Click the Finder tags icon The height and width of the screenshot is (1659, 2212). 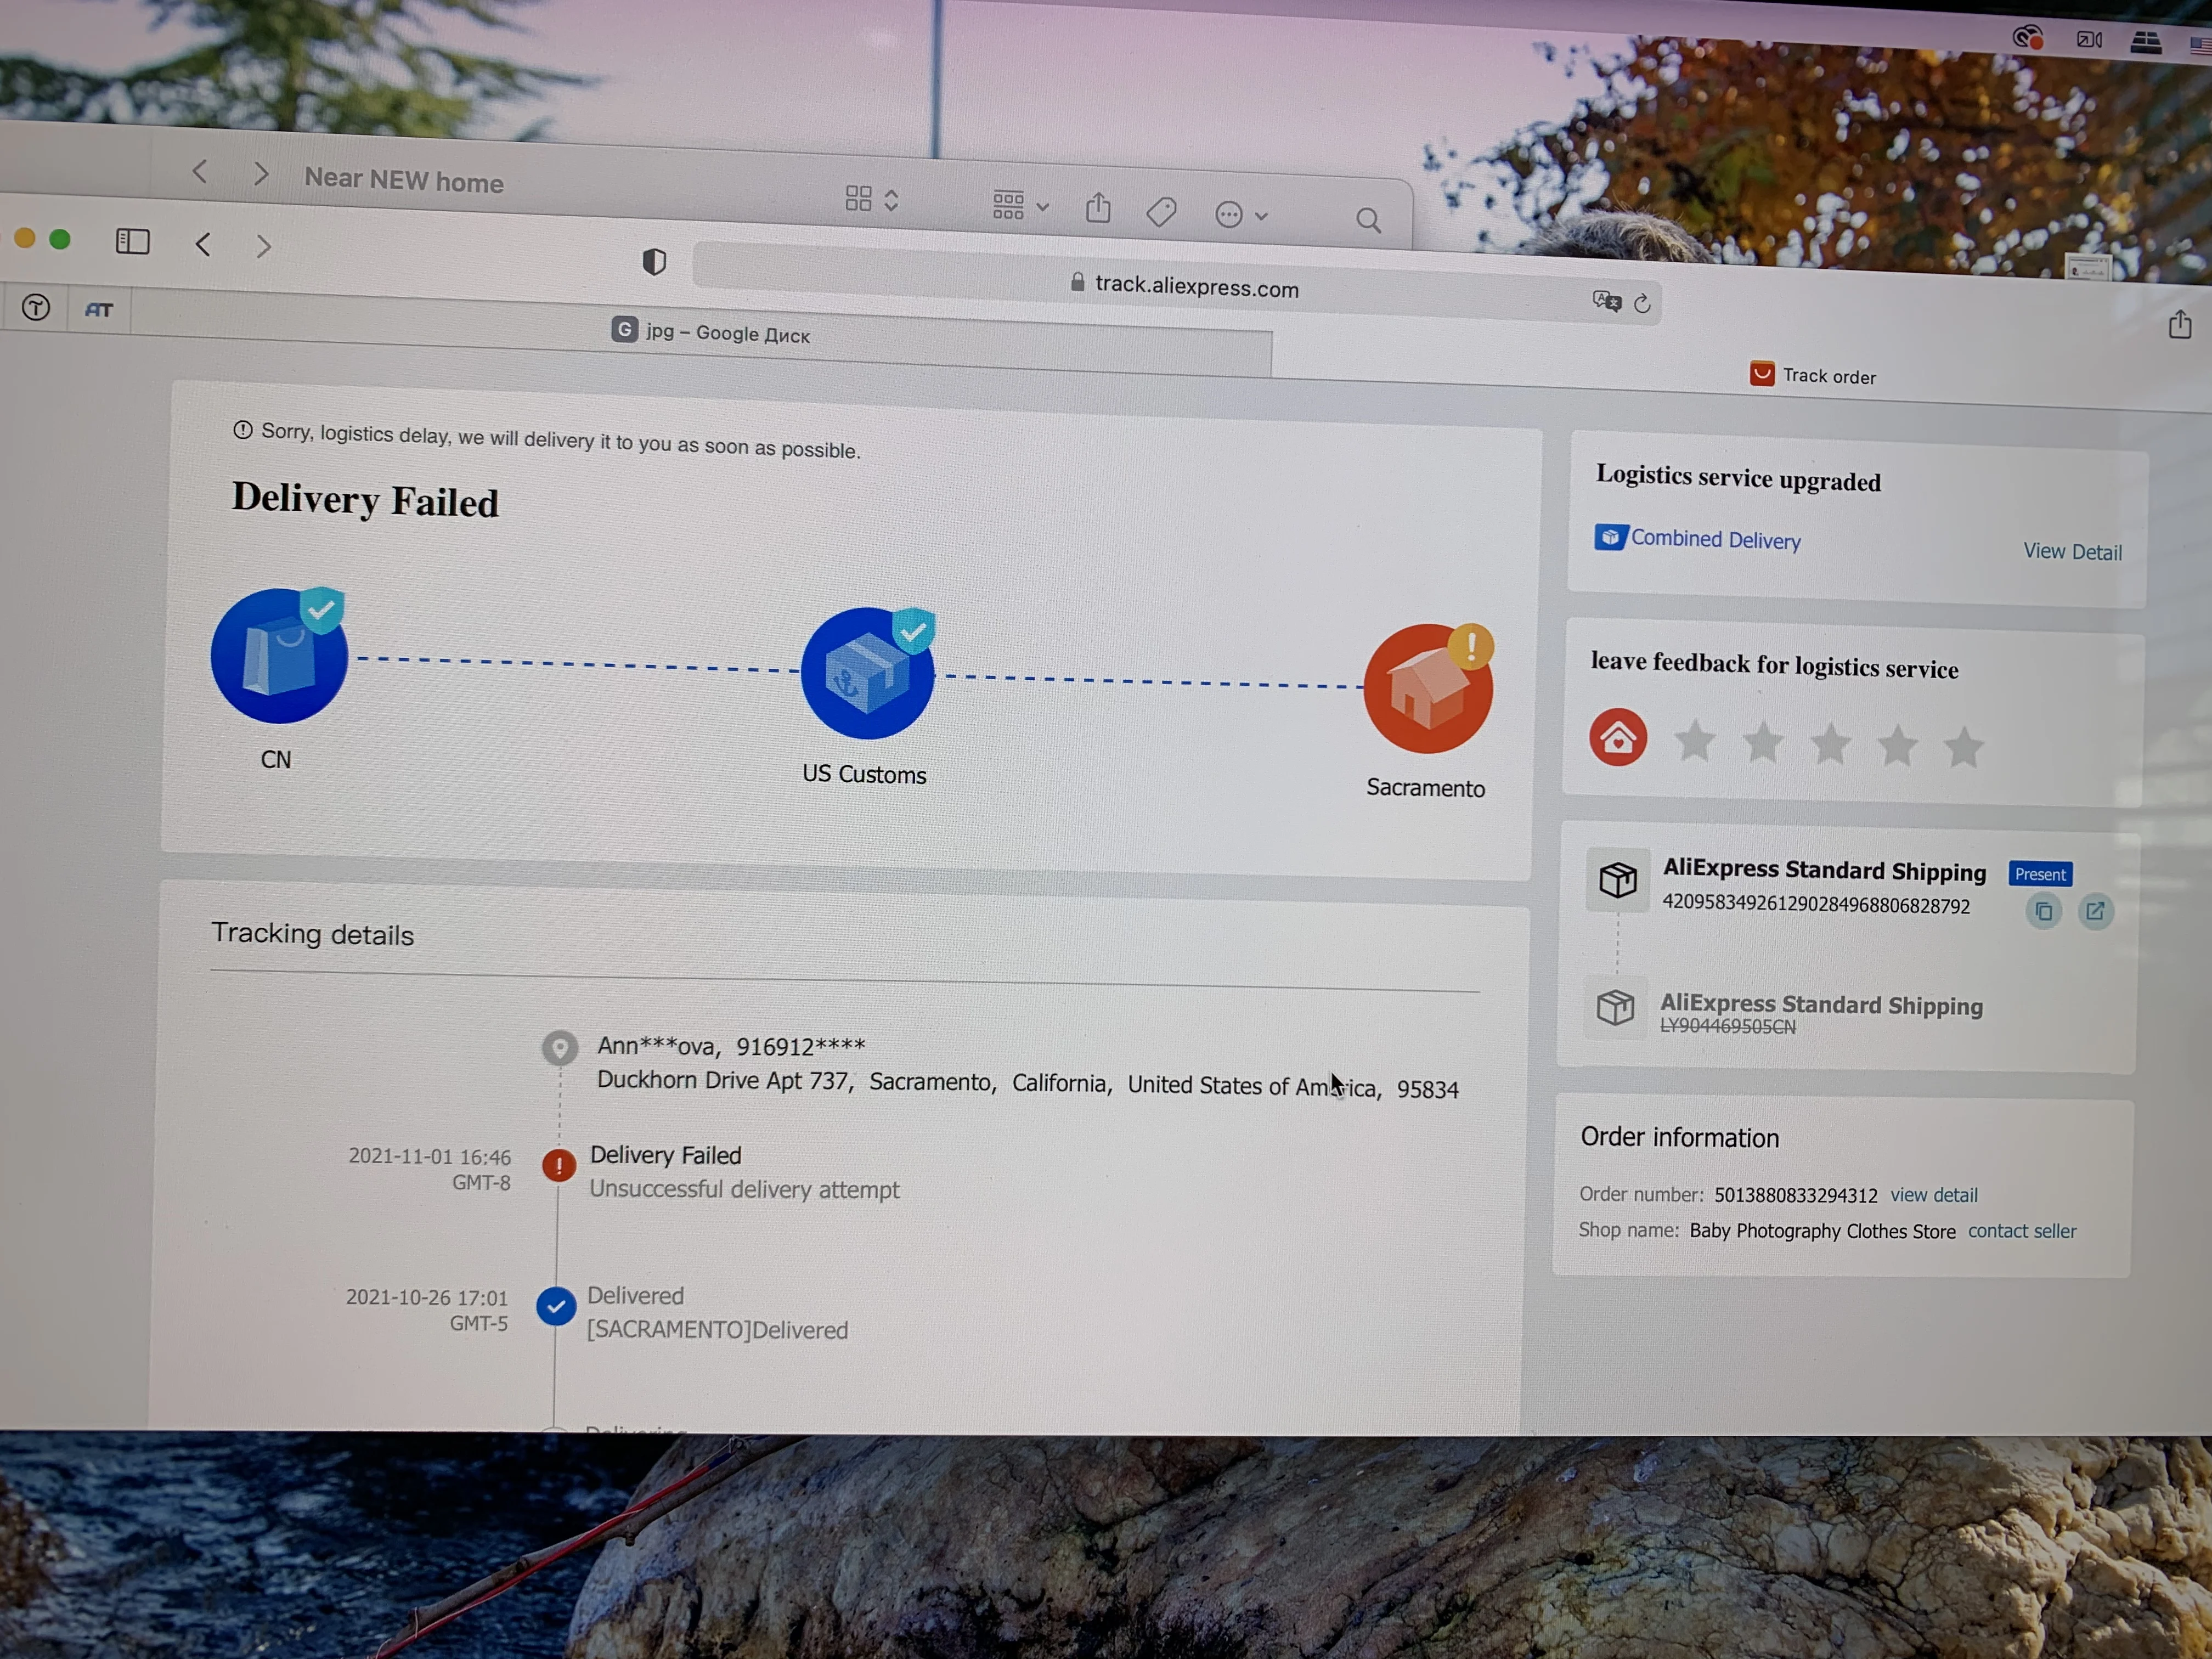point(1161,211)
